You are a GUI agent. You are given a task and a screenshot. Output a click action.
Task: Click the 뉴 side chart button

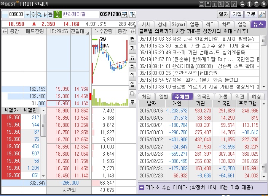pyautogui.click(x=132, y=57)
